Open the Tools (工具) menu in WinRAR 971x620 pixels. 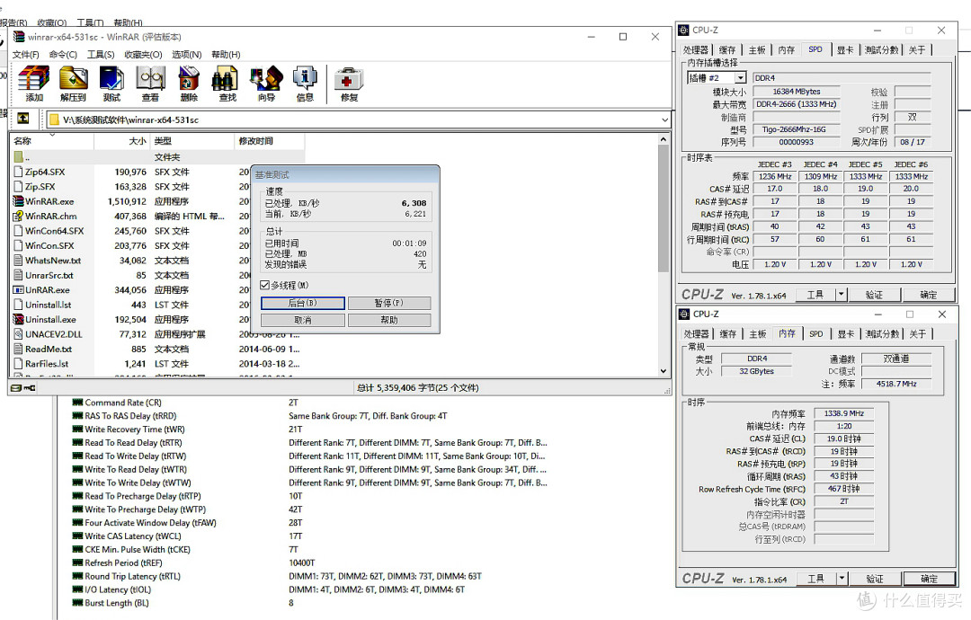click(x=101, y=55)
